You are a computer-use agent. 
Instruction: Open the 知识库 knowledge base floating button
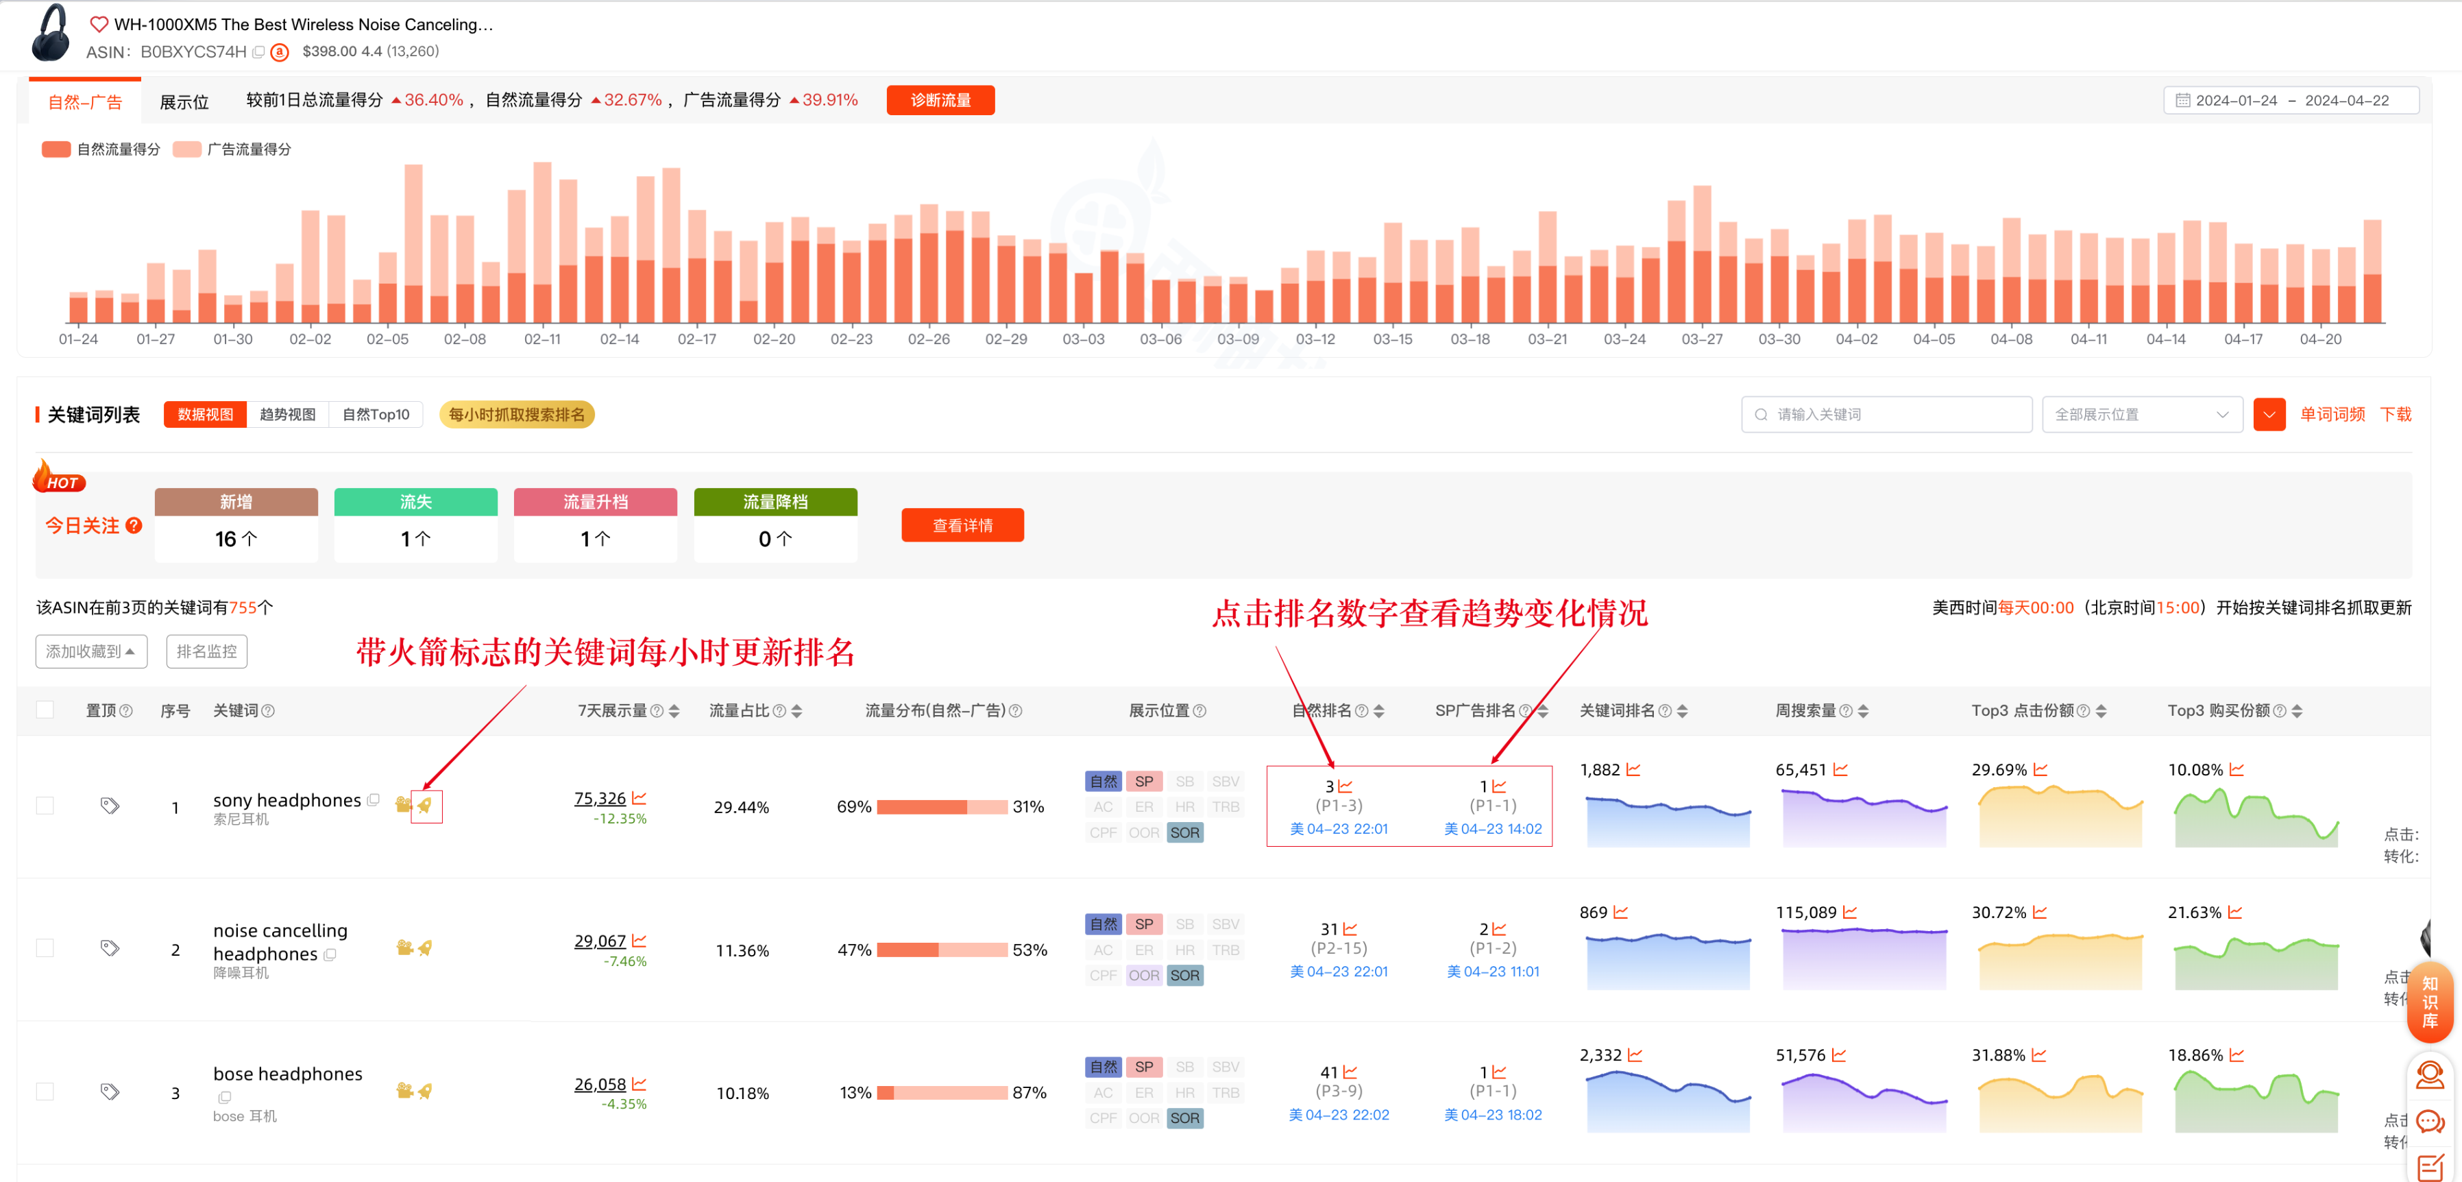[x=2430, y=1002]
